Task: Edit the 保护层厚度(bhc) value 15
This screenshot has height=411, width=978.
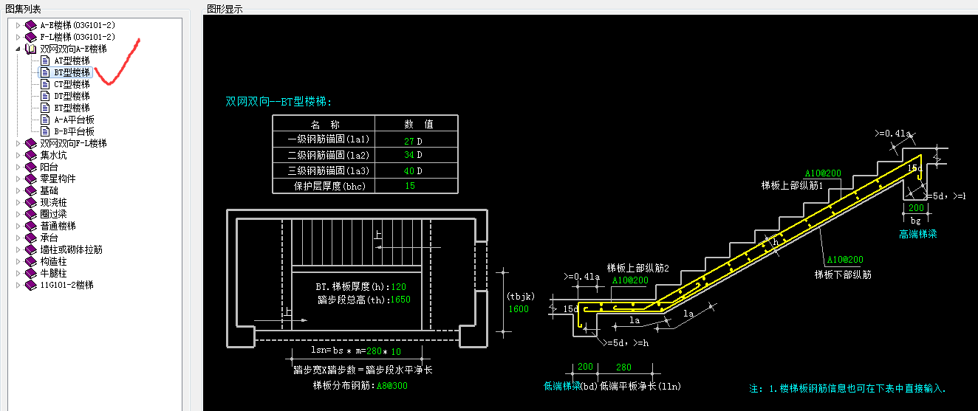Action: point(409,186)
